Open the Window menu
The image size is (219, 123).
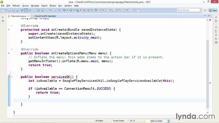tap(68, 6)
